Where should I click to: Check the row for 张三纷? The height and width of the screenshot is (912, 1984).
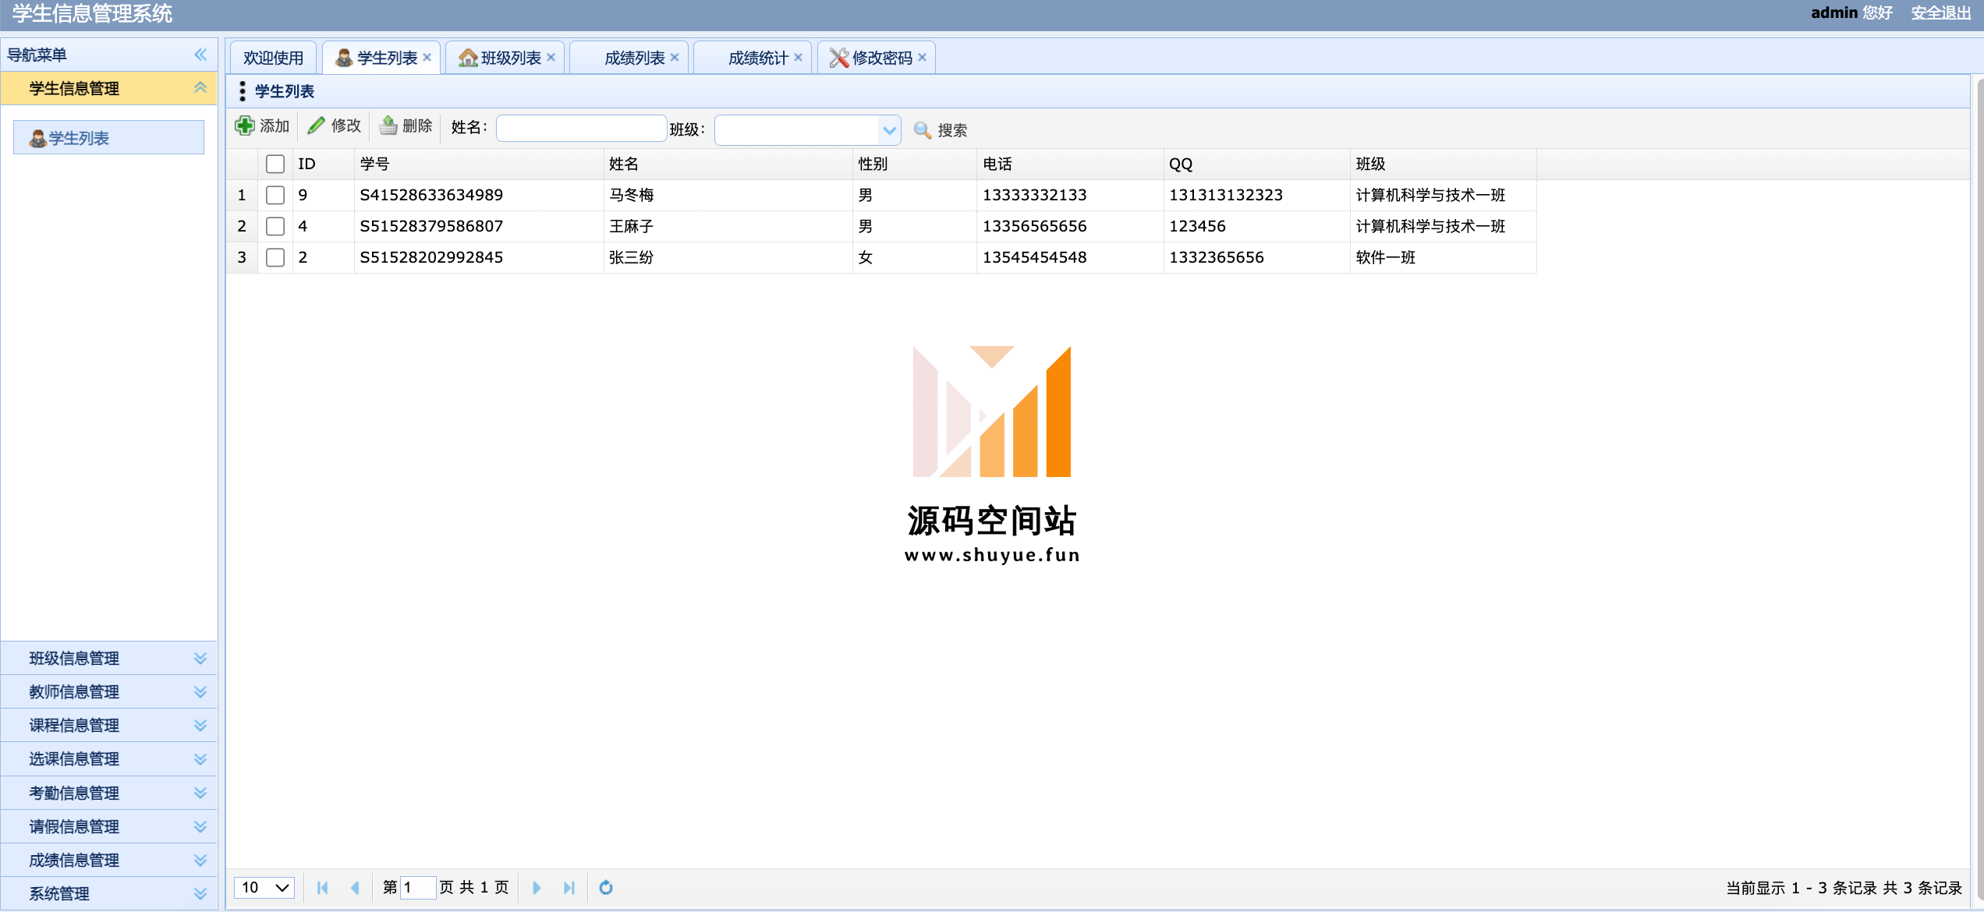(x=275, y=257)
